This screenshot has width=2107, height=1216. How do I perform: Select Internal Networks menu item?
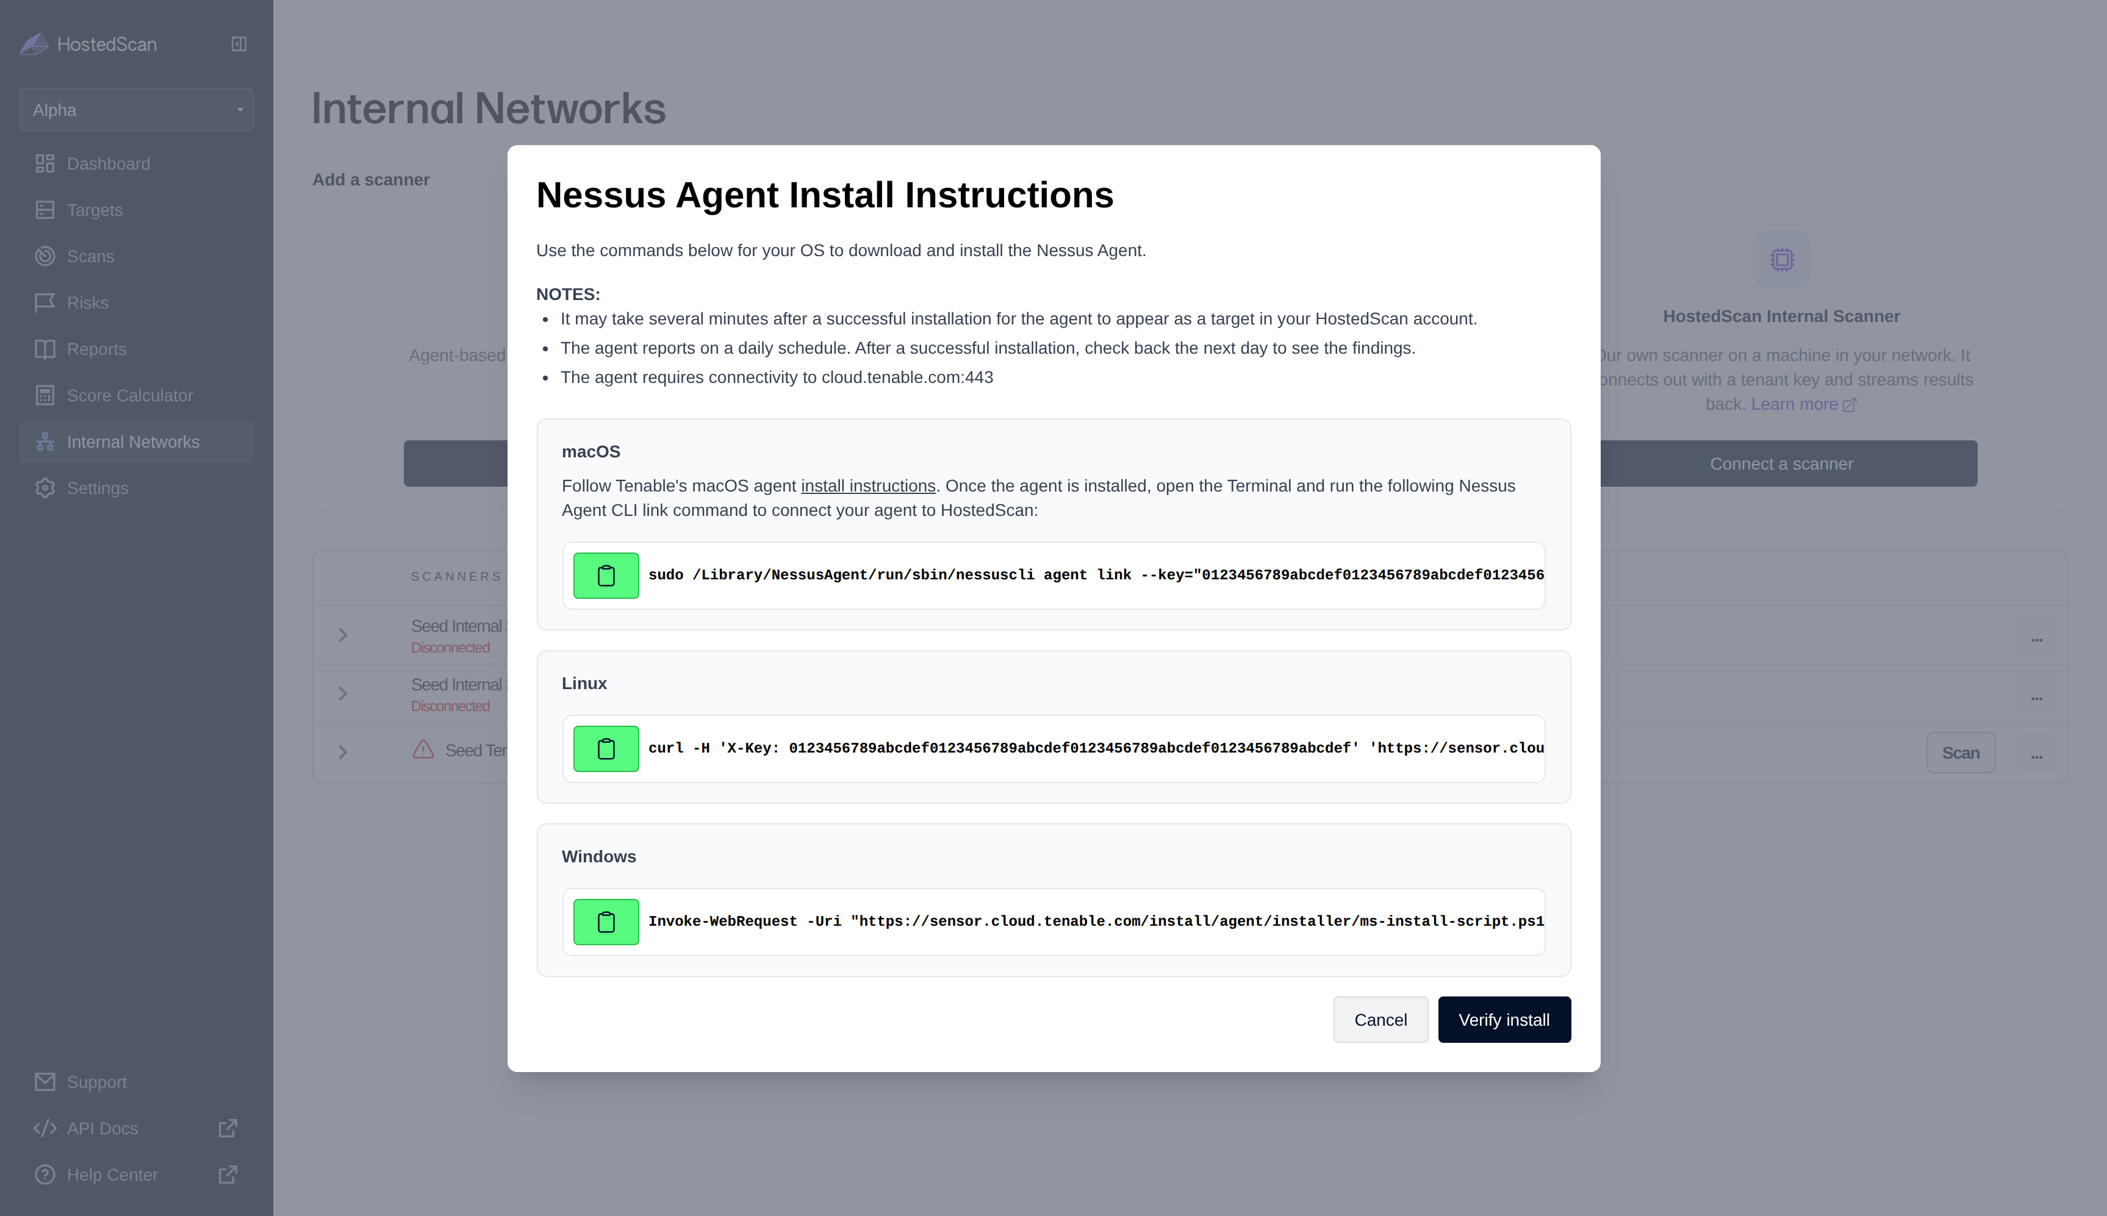coord(137,442)
